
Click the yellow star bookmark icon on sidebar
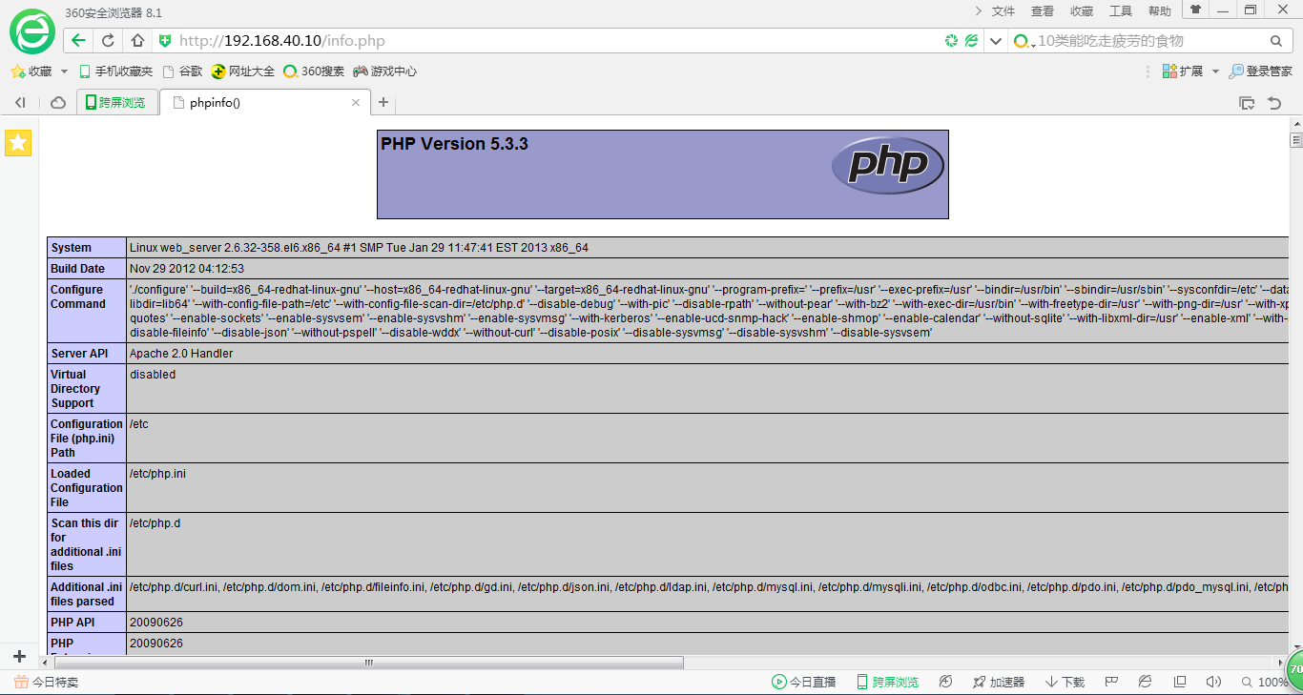pos(17,143)
